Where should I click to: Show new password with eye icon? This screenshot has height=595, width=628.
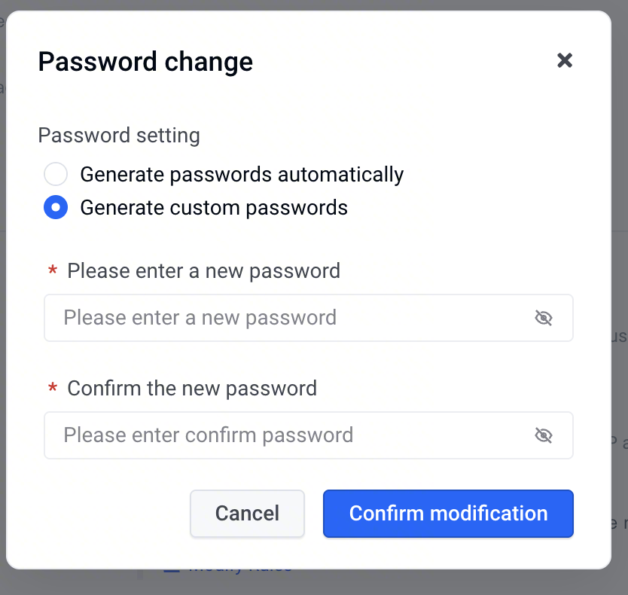coord(544,318)
